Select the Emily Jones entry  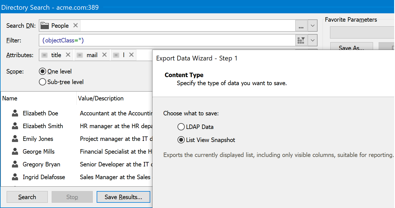tap(38, 139)
